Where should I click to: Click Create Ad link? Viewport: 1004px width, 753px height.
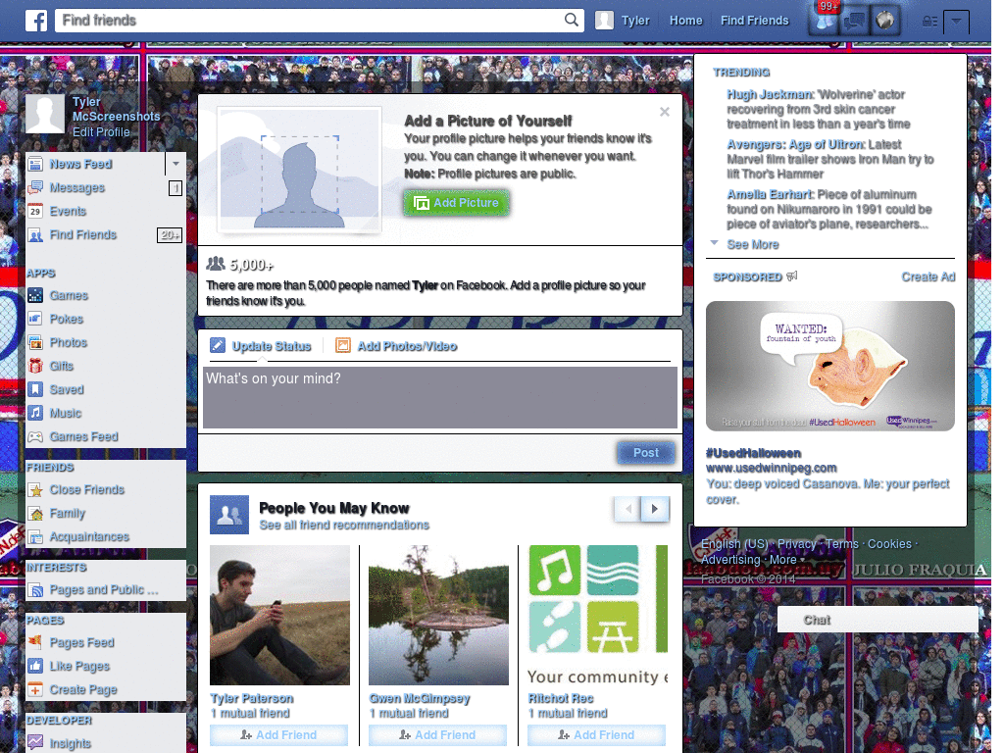(x=928, y=276)
